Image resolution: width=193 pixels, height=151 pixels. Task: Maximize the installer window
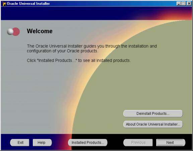coord(184,4)
